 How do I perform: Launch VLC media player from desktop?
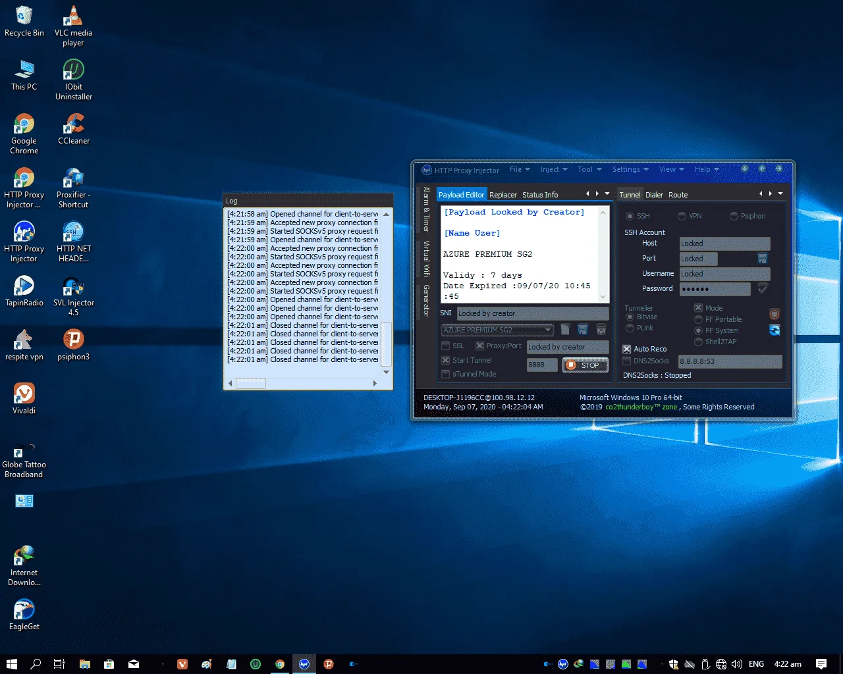73,26
